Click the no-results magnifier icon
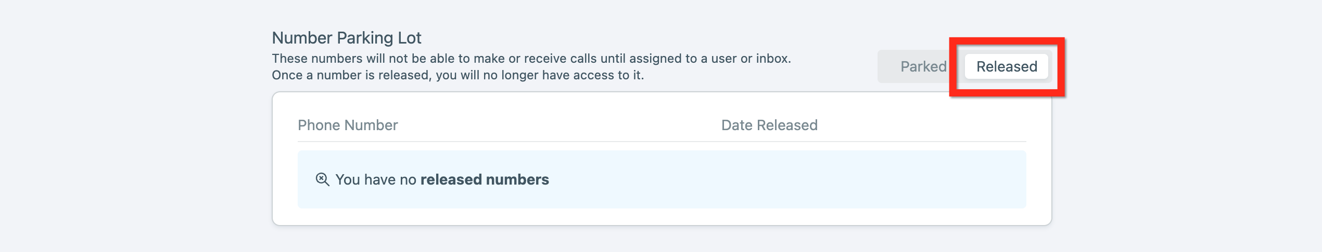Screen dimensions: 1322x252 pyautogui.click(x=322, y=179)
